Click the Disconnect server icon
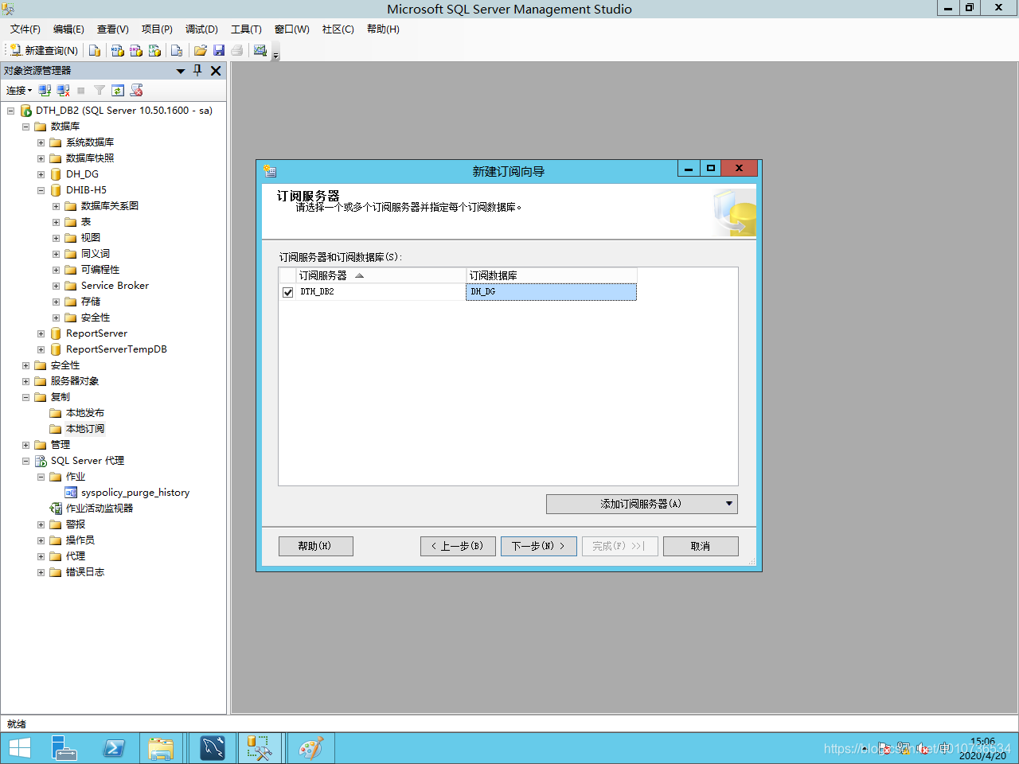 [63, 90]
